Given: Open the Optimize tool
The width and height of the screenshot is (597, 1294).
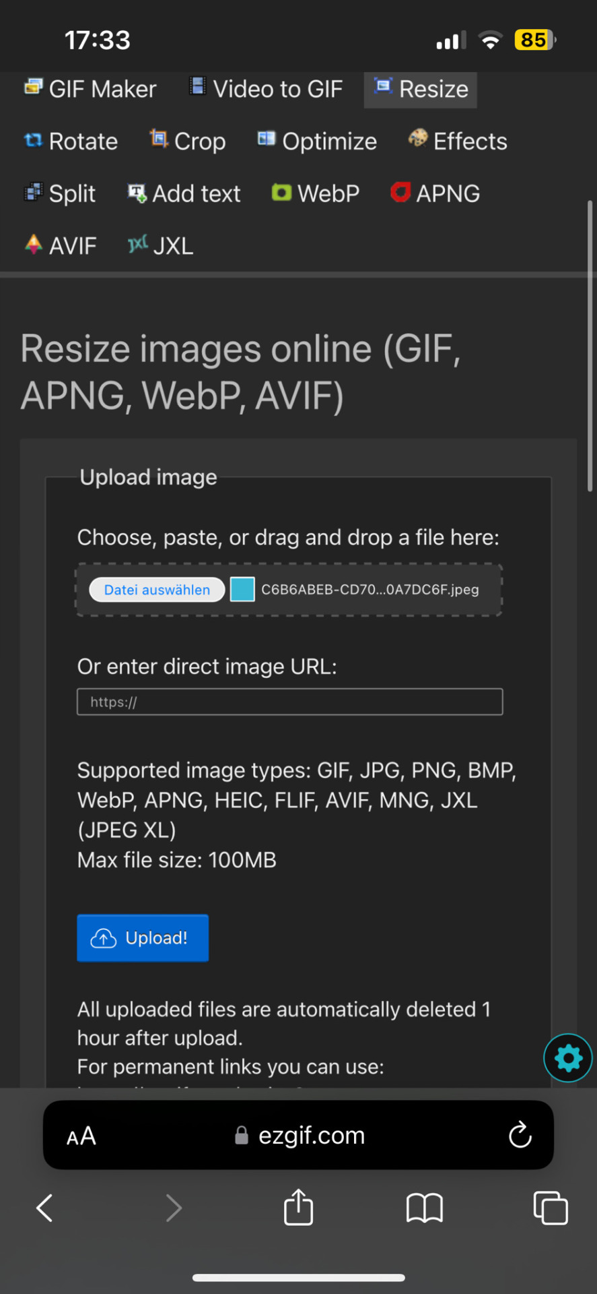Looking at the screenshot, I should (317, 141).
